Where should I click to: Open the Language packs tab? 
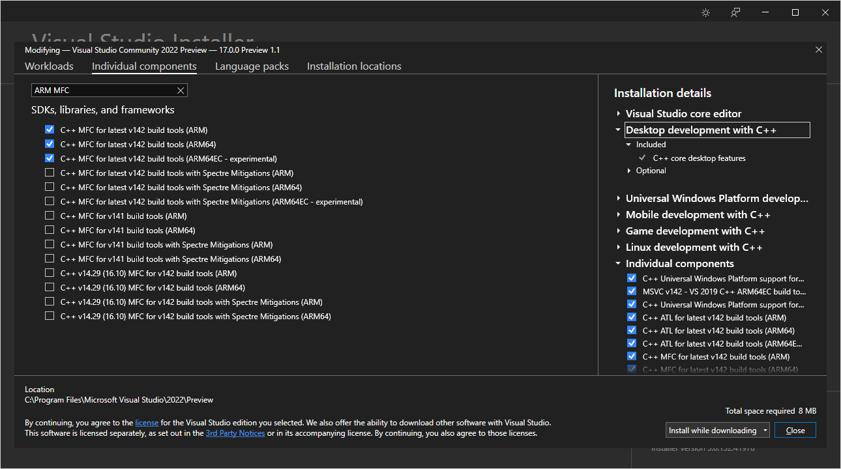[x=252, y=66]
